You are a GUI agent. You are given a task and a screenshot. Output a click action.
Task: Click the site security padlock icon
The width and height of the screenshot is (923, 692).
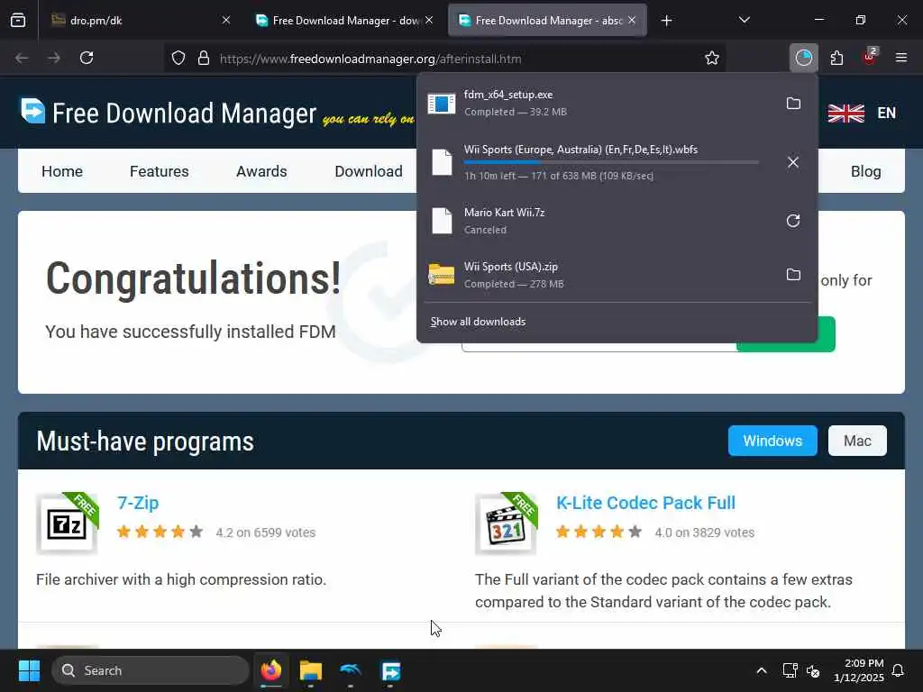tap(204, 58)
